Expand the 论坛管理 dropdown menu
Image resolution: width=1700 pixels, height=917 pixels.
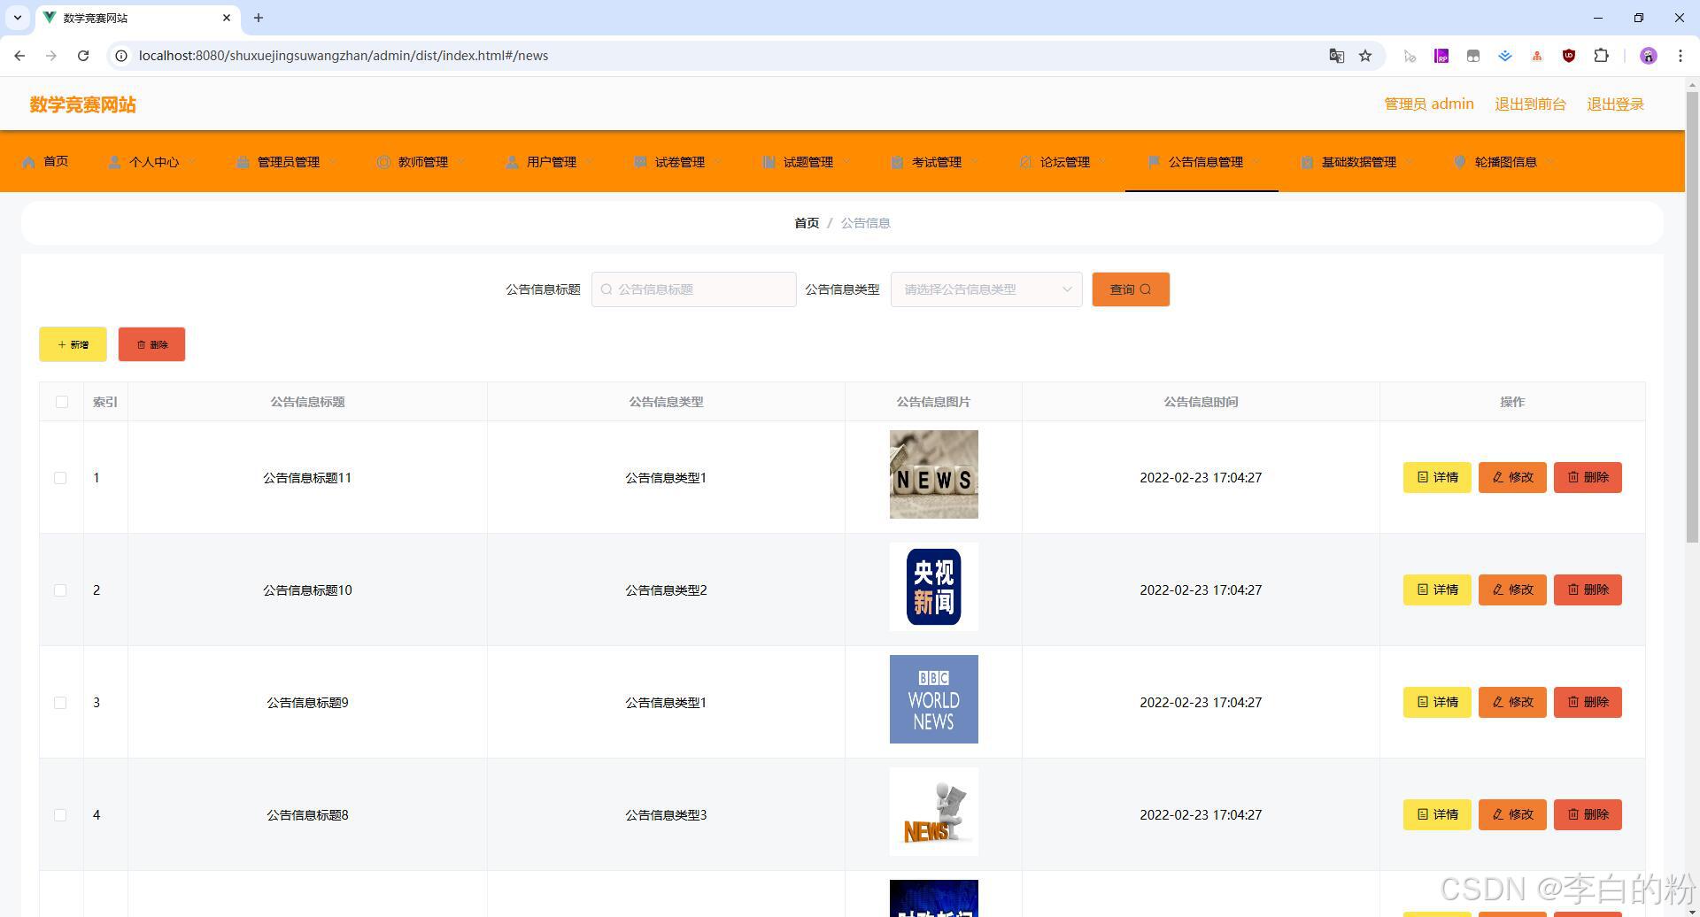point(1063,162)
